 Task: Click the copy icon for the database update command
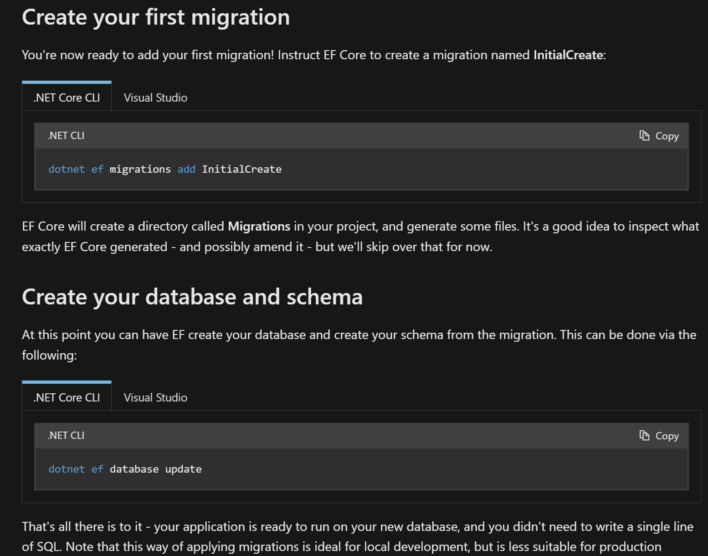click(x=644, y=436)
